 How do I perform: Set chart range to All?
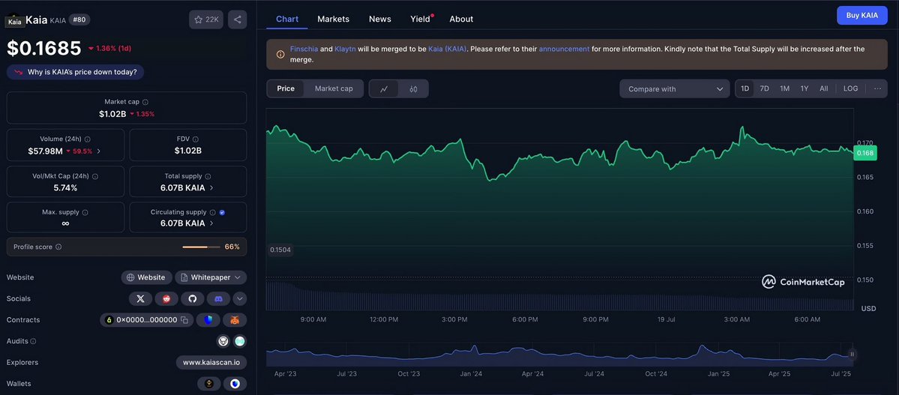[x=824, y=89]
